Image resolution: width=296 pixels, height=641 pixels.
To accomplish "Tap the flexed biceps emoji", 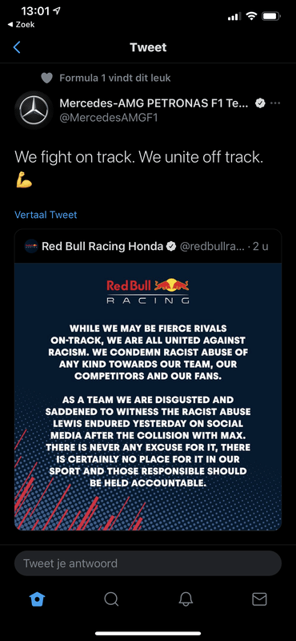I will coord(24,179).
